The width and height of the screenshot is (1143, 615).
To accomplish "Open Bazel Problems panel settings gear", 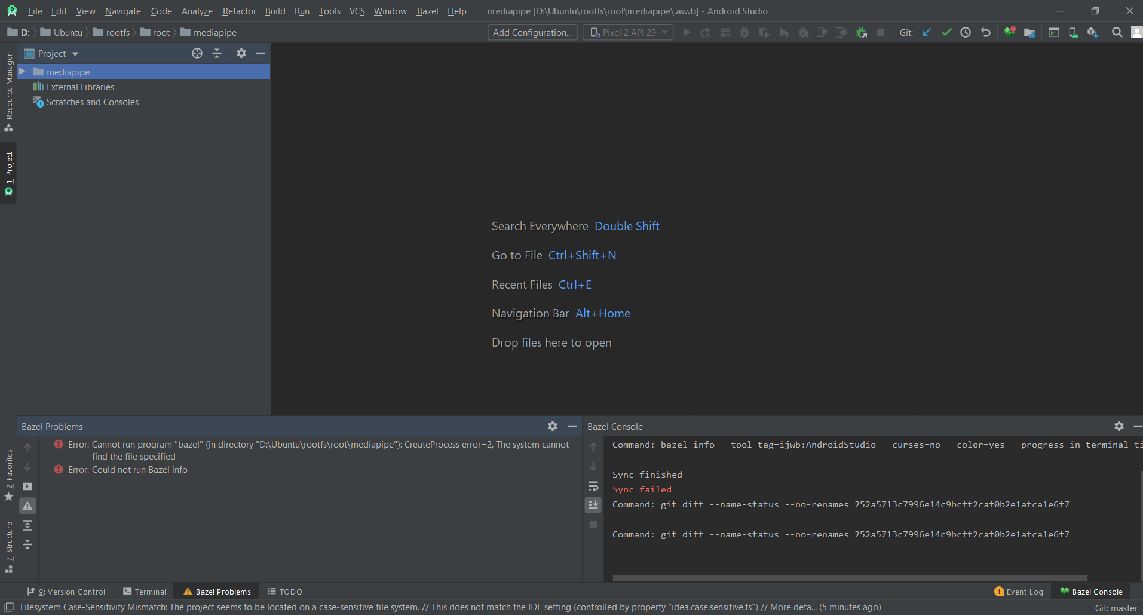I will [552, 426].
